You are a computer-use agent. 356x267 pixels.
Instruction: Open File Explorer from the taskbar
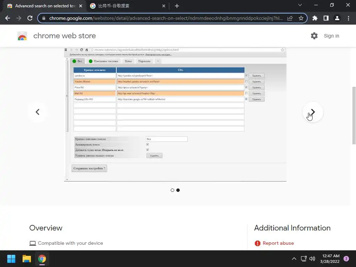pos(26,259)
